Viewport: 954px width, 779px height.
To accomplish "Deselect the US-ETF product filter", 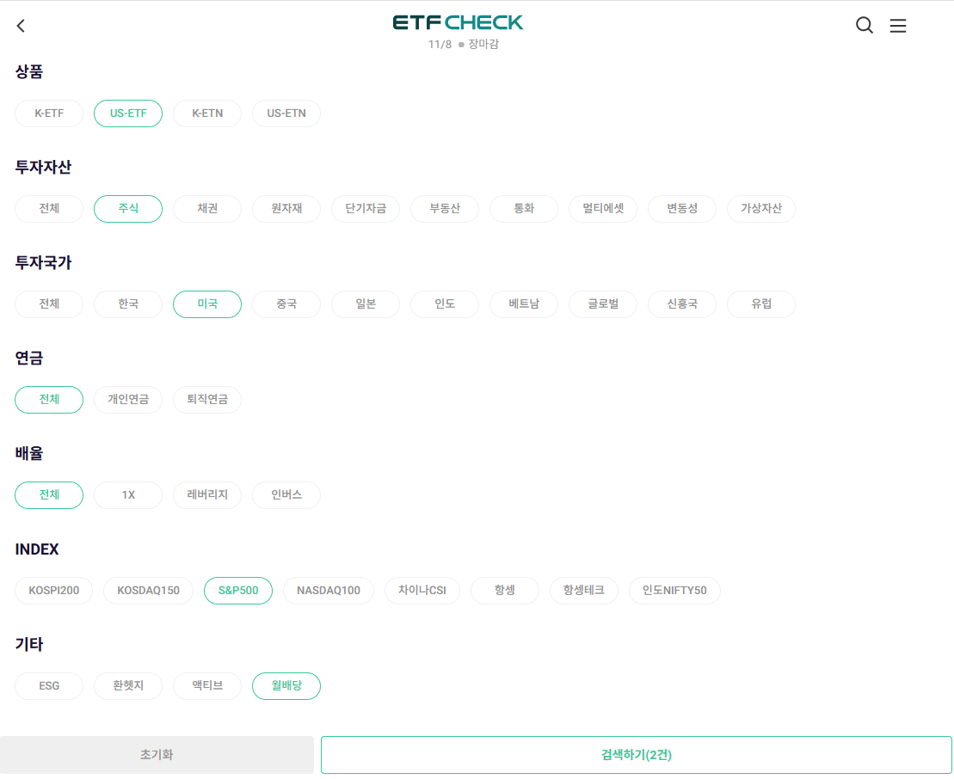I will click(x=127, y=113).
